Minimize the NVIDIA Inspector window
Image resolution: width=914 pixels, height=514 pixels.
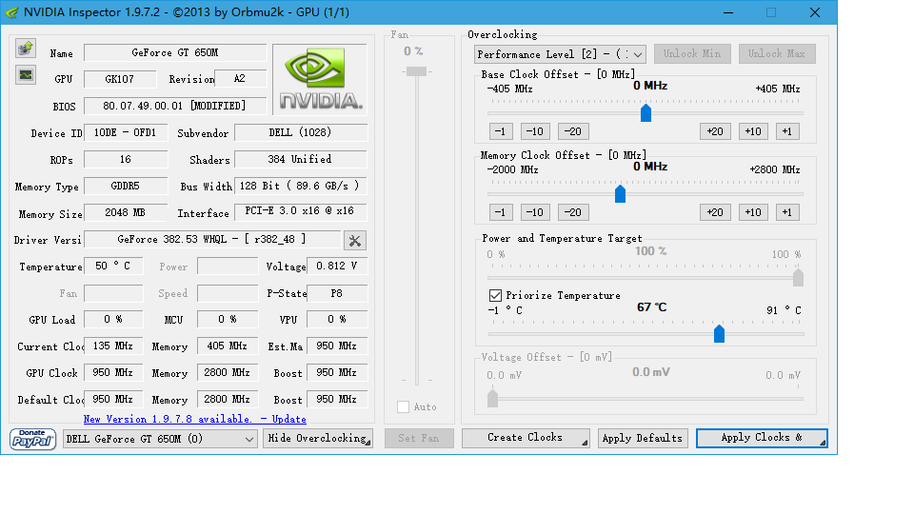click(x=728, y=12)
